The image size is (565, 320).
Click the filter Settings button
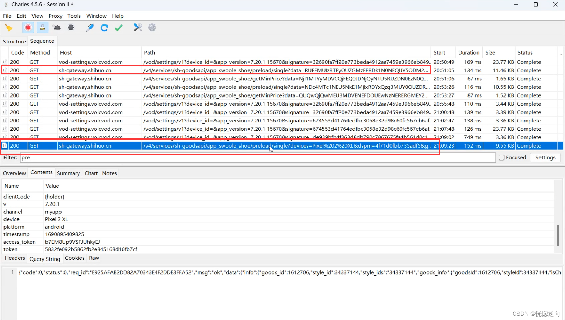tap(545, 157)
